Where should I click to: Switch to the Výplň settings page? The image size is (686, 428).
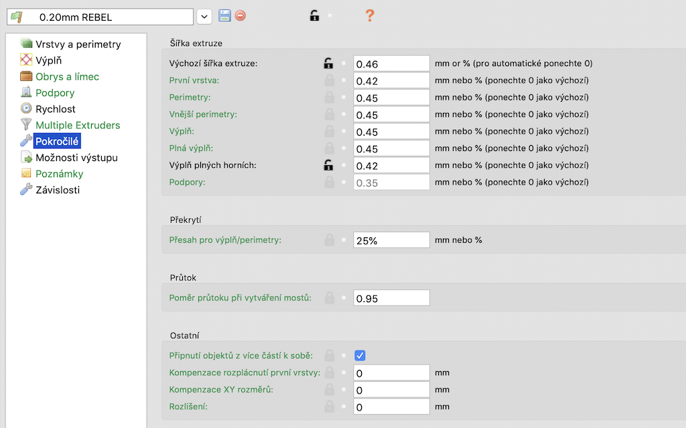[48, 60]
